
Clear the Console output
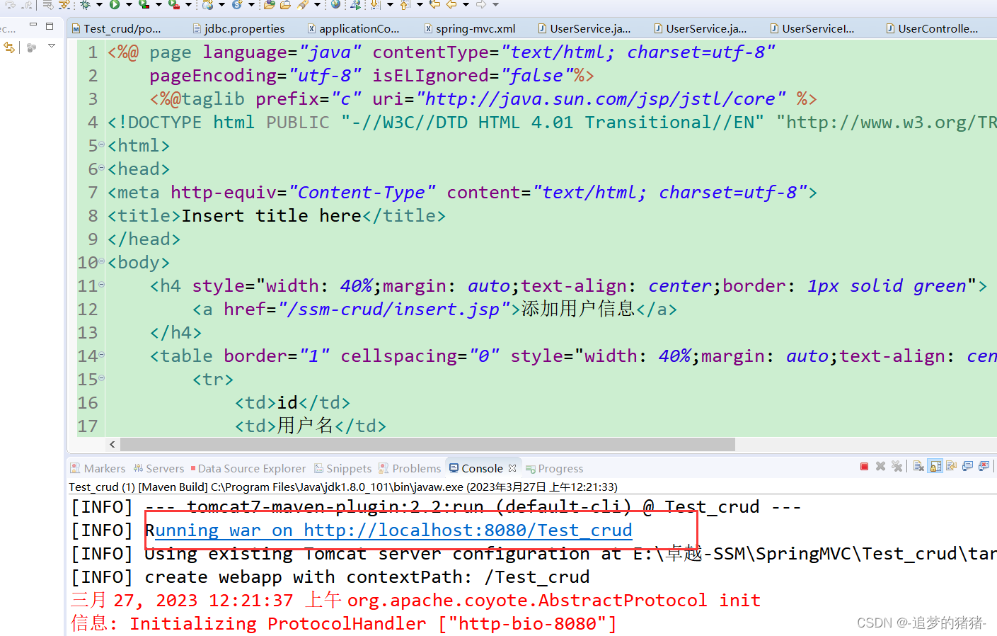click(918, 466)
